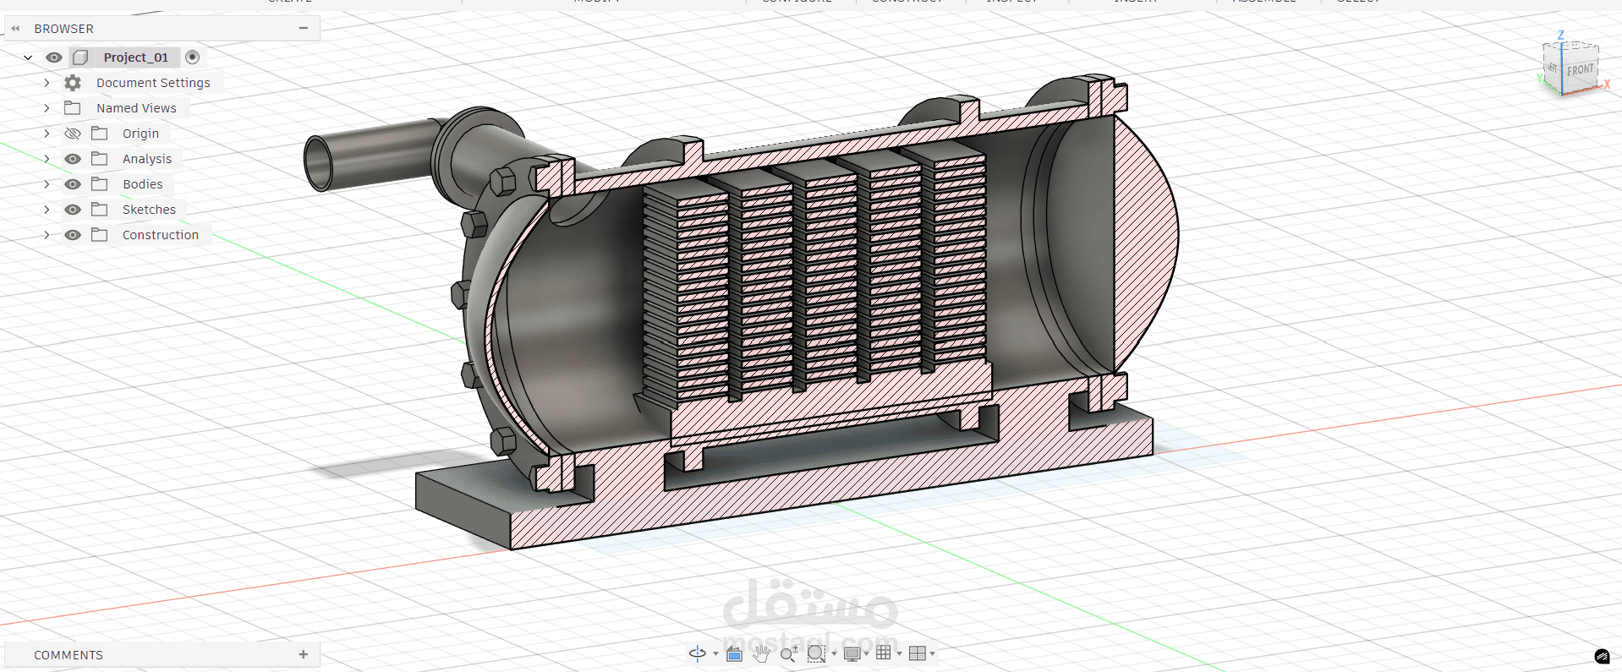Expand the Comments panel with plus
The width and height of the screenshot is (1622, 672).
click(304, 654)
